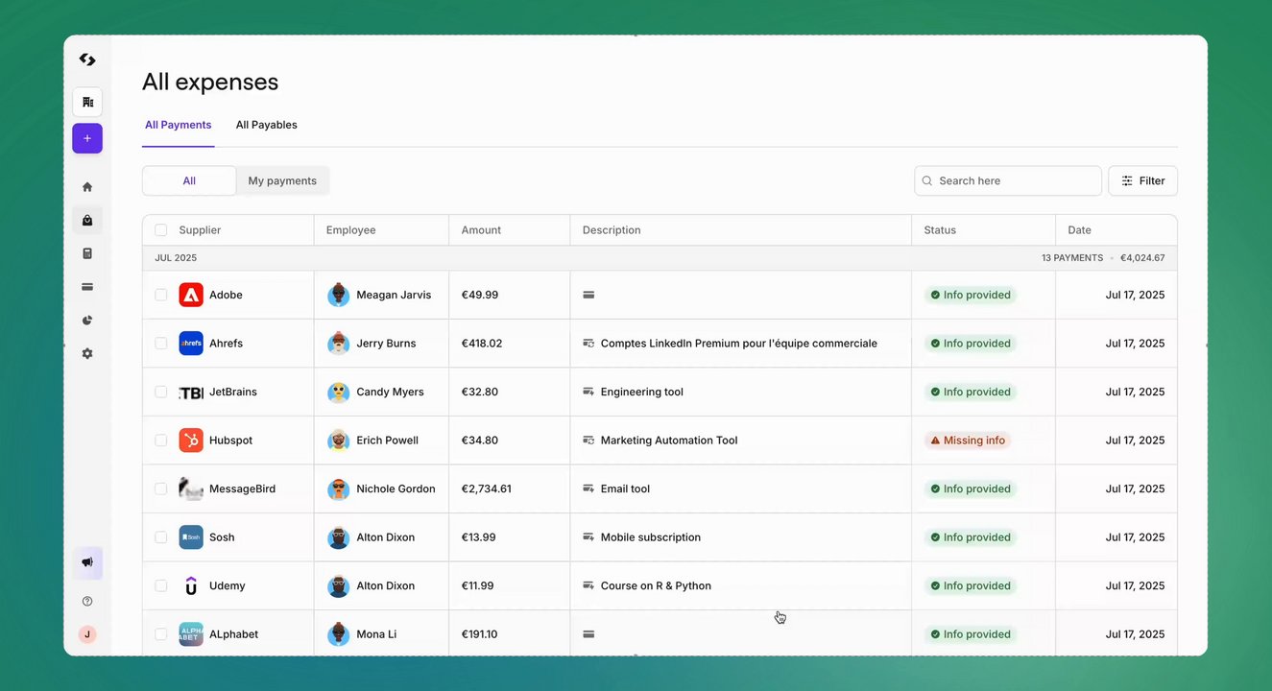Select all rows with the header checkbox
The width and height of the screenshot is (1272, 691).
coord(161,230)
